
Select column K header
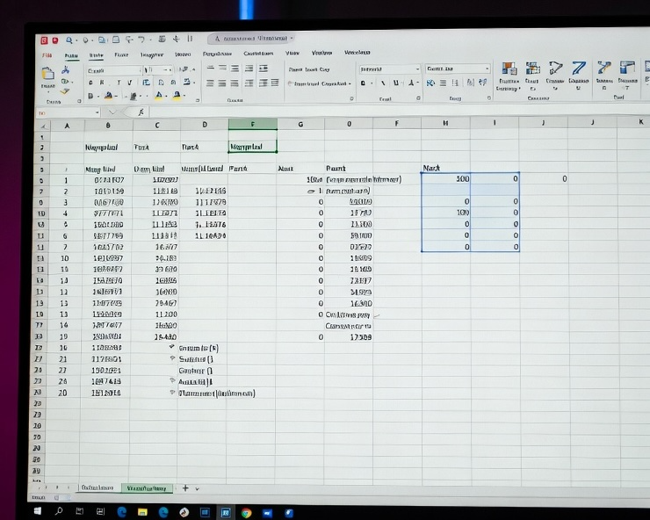click(x=641, y=122)
